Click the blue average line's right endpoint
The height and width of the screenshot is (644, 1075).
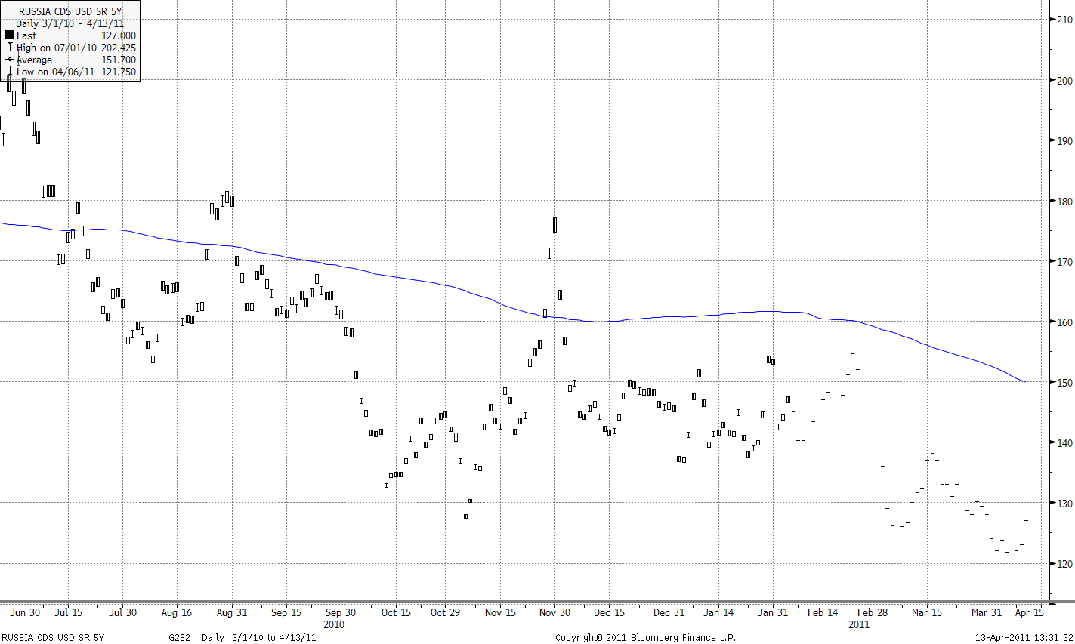[x=1024, y=381]
